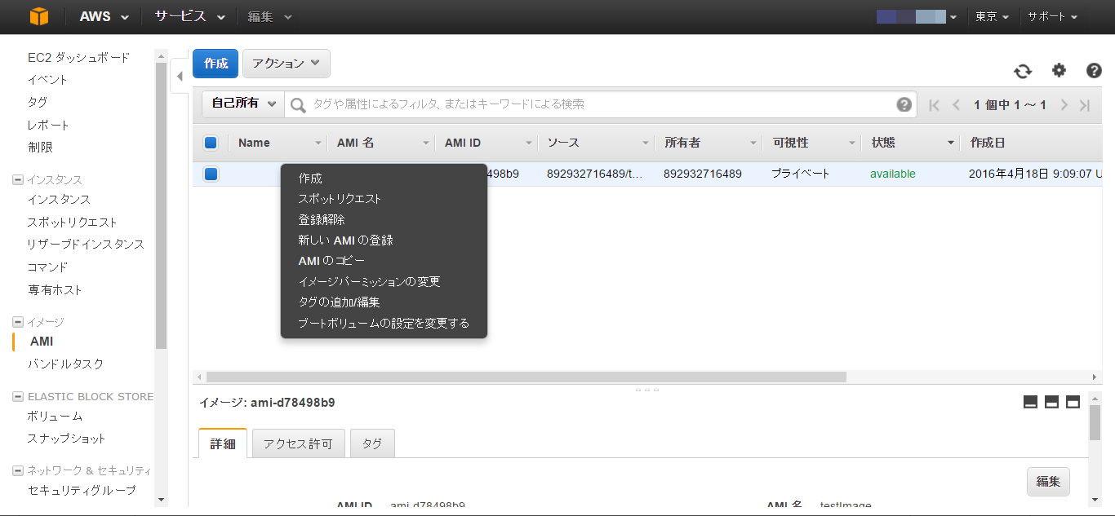Open セキュリティグループ in the sidebar

point(82,491)
